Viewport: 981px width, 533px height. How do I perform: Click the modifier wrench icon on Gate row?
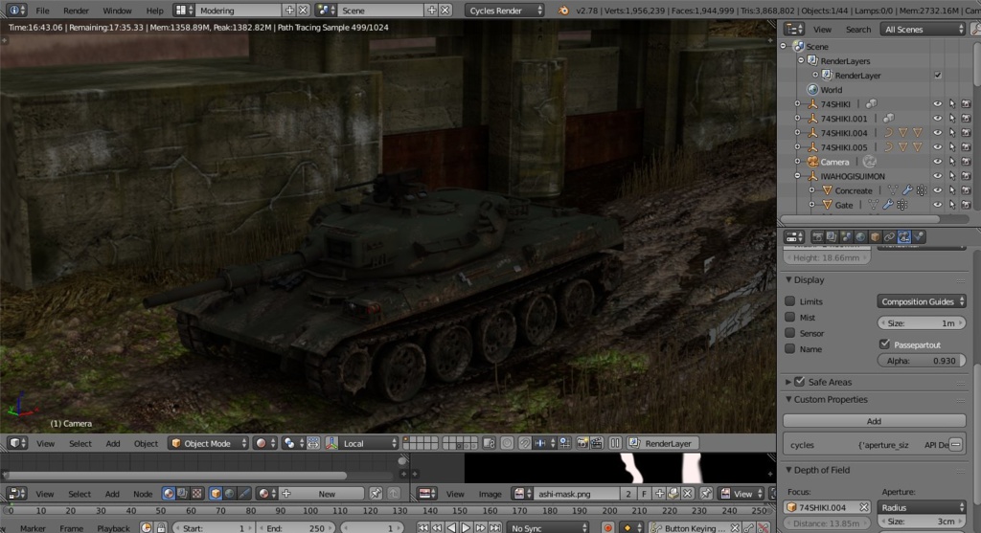(x=887, y=205)
